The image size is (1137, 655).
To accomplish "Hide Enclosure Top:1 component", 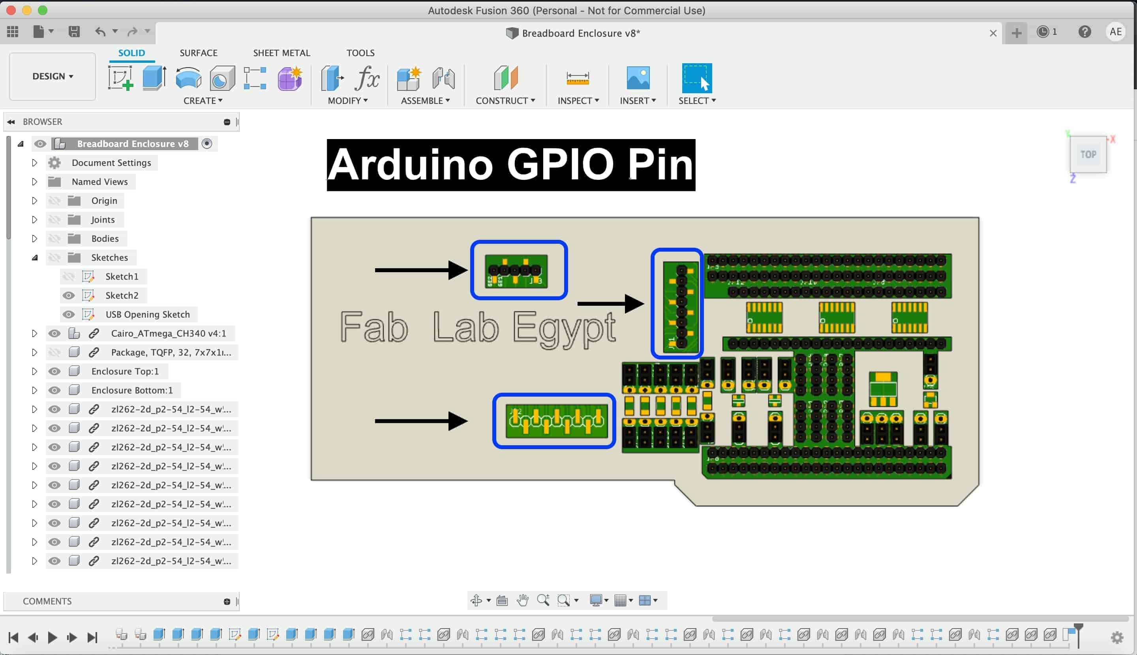I will (x=54, y=371).
